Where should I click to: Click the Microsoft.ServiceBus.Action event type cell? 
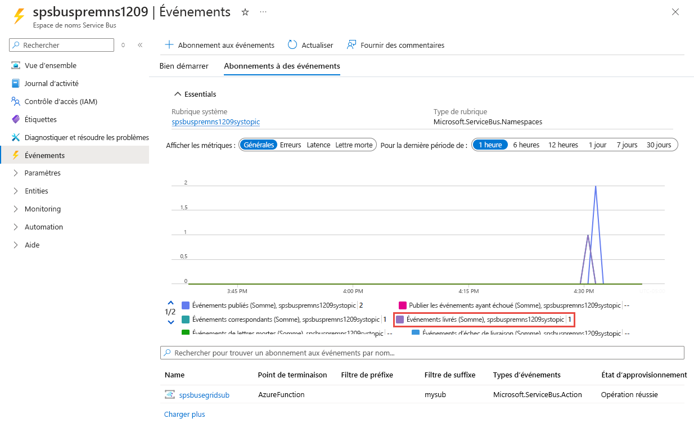(x=538, y=395)
